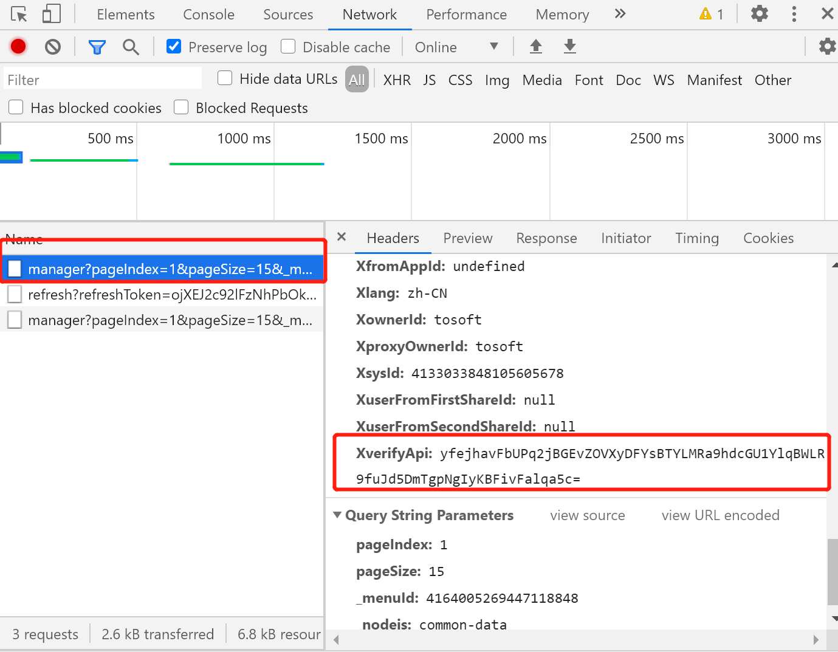838x652 pixels.
Task: Open the Response detail tab
Action: pyautogui.click(x=546, y=238)
